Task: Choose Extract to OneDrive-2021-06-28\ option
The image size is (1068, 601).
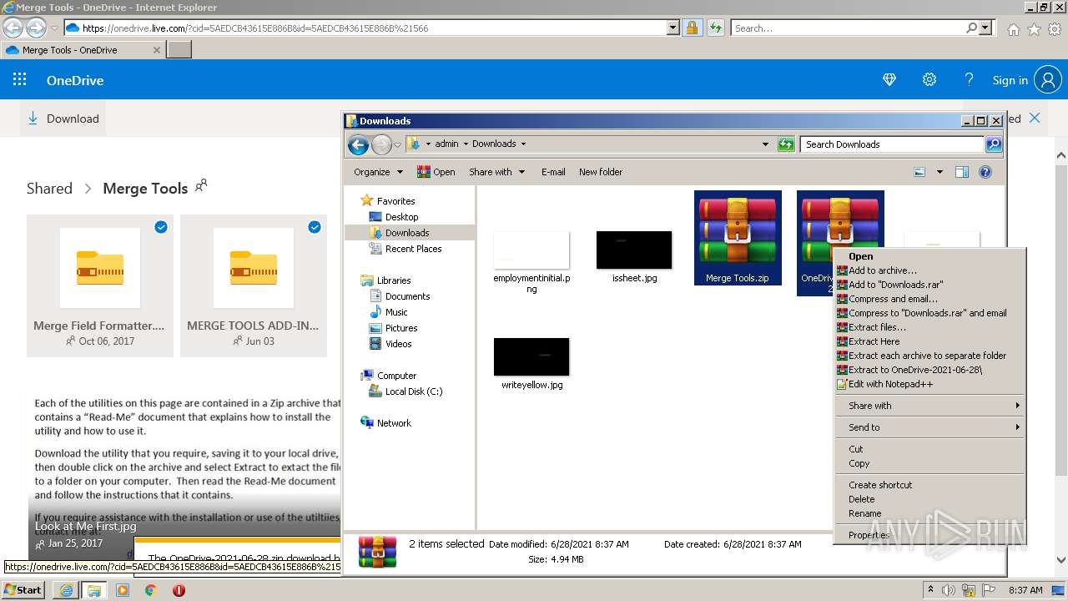Action: [929, 370]
